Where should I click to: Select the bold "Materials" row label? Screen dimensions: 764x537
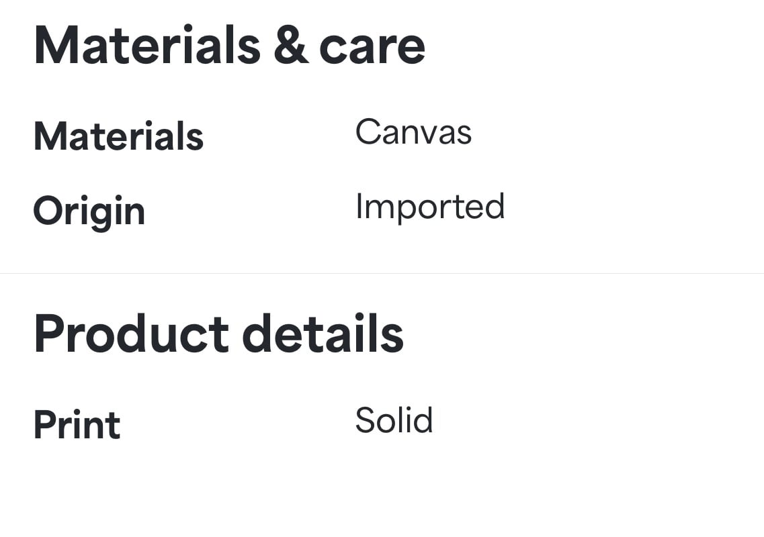point(118,136)
